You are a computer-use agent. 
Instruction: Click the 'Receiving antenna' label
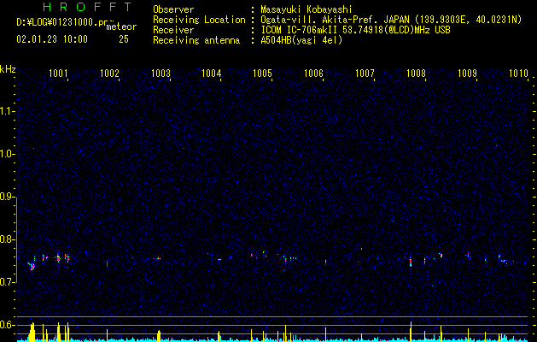[196, 40]
